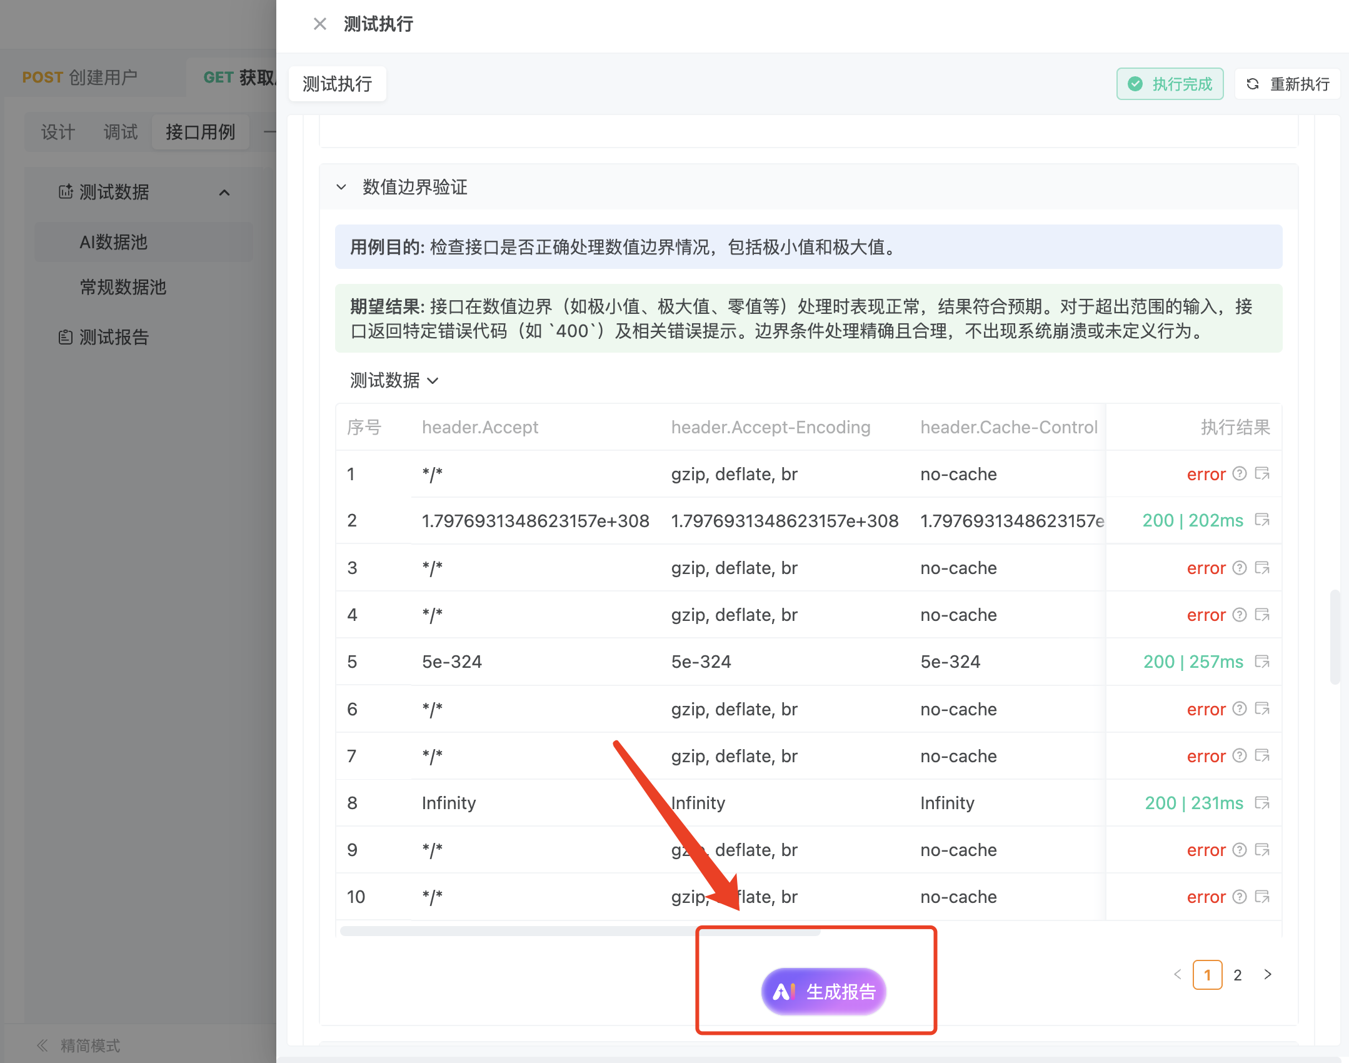This screenshot has width=1349, height=1063.
Task: Open error help icon in row 4
Action: [1240, 615]
